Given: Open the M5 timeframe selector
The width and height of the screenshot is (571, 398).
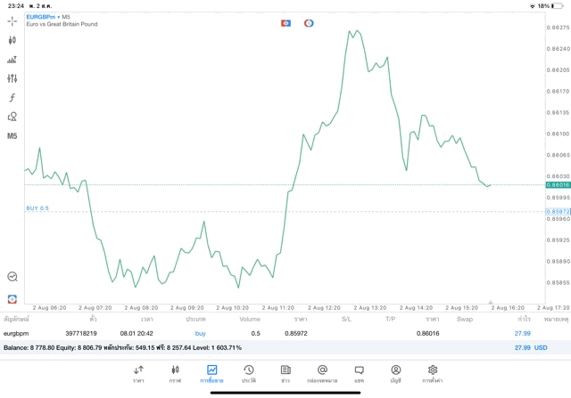Looking at the screenshot, I should coord(12,136).
